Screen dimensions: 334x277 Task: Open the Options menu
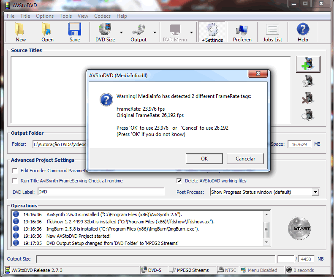coord(45,16)
